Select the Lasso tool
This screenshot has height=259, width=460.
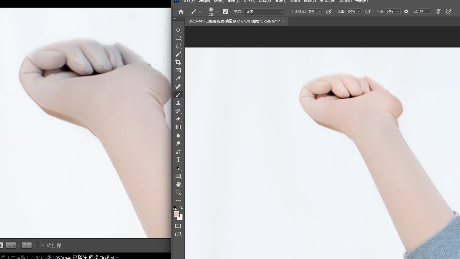coord(178,46)
